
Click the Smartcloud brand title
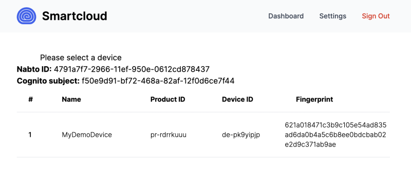[74, 16]
